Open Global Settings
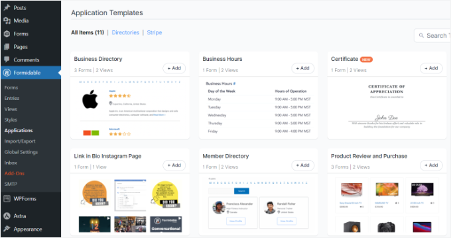This screenshot has height=238, width=451. (x=21, y=152)
